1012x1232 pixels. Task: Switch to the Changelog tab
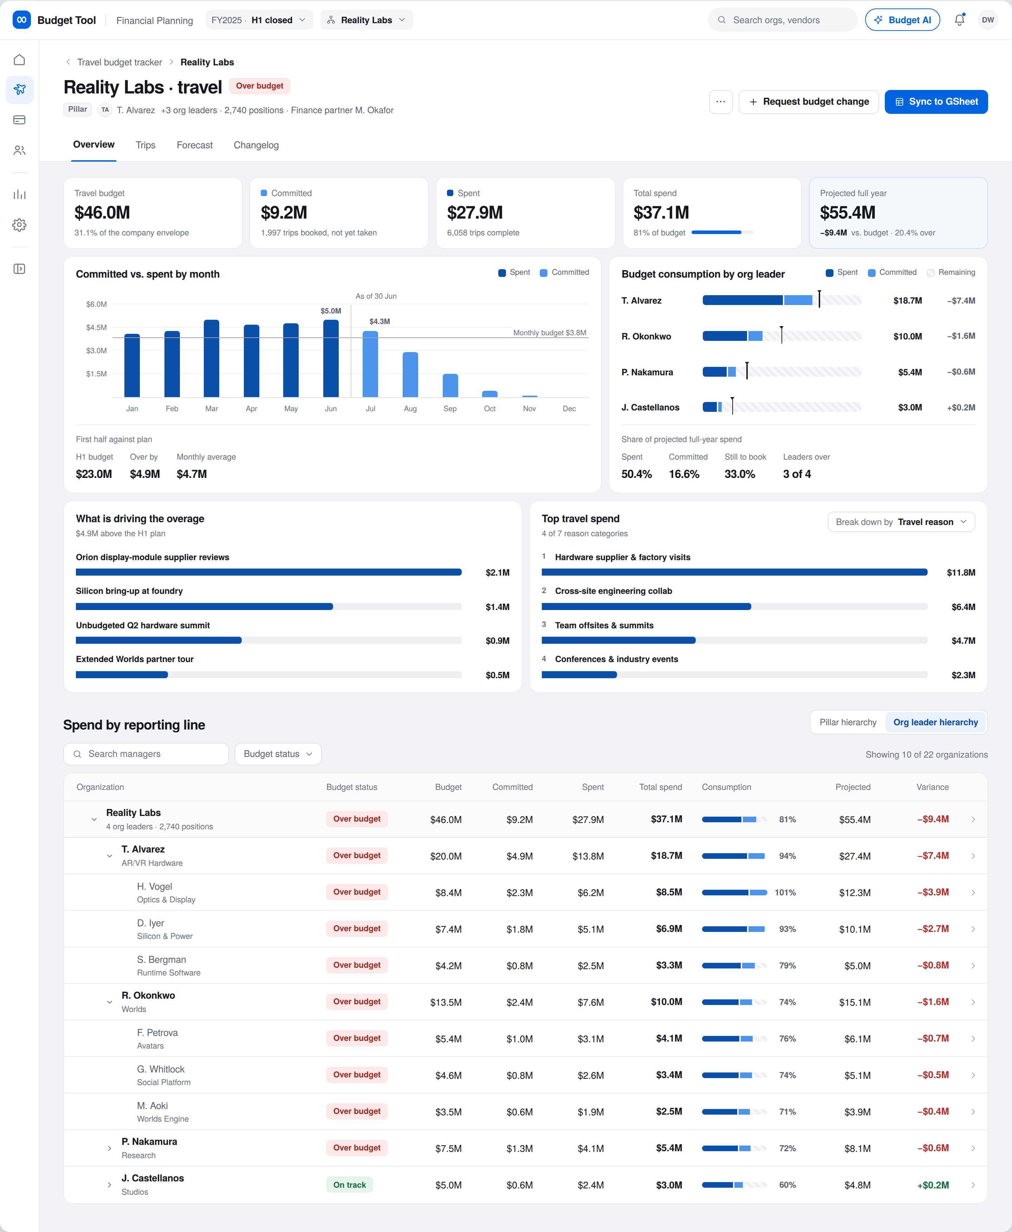(256, 144)
